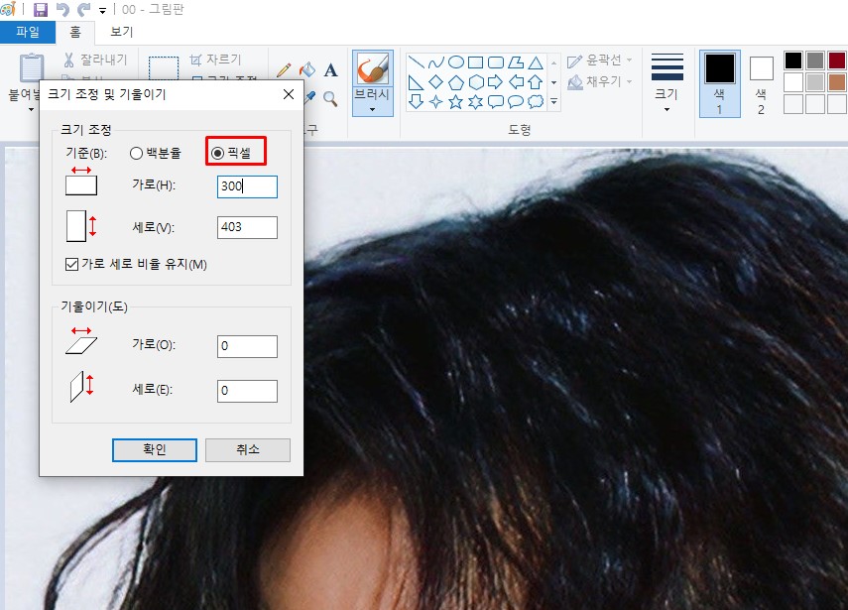
Task: Switch to the 보기 ribbon tab
Action: pyautogui.click(x=122, y=32)
